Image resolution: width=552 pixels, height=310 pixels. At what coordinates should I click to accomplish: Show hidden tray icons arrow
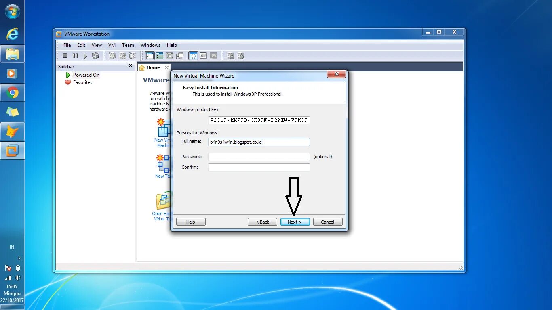tap(19, 258)
